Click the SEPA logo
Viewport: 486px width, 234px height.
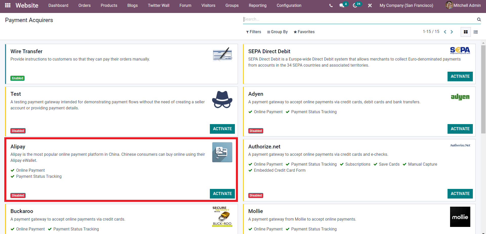pos(460,50)
